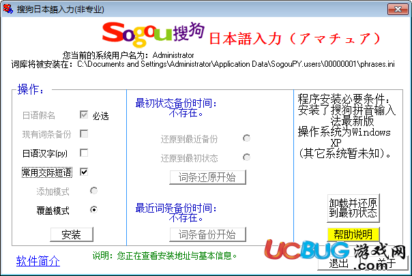Start restore with 词条还原开始 button
This screenshot has height=276, width=412.
click(x=207, y=177)
